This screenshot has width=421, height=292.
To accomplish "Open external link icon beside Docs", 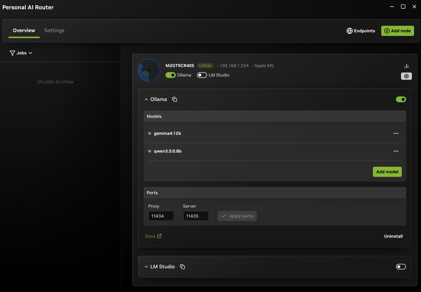I will pos(159,236).
